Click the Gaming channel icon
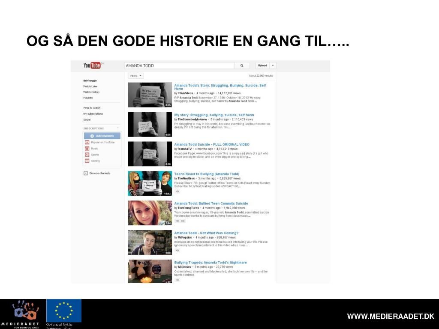The height and width of the screenshot is (329, 439). [x=87, y=161]
